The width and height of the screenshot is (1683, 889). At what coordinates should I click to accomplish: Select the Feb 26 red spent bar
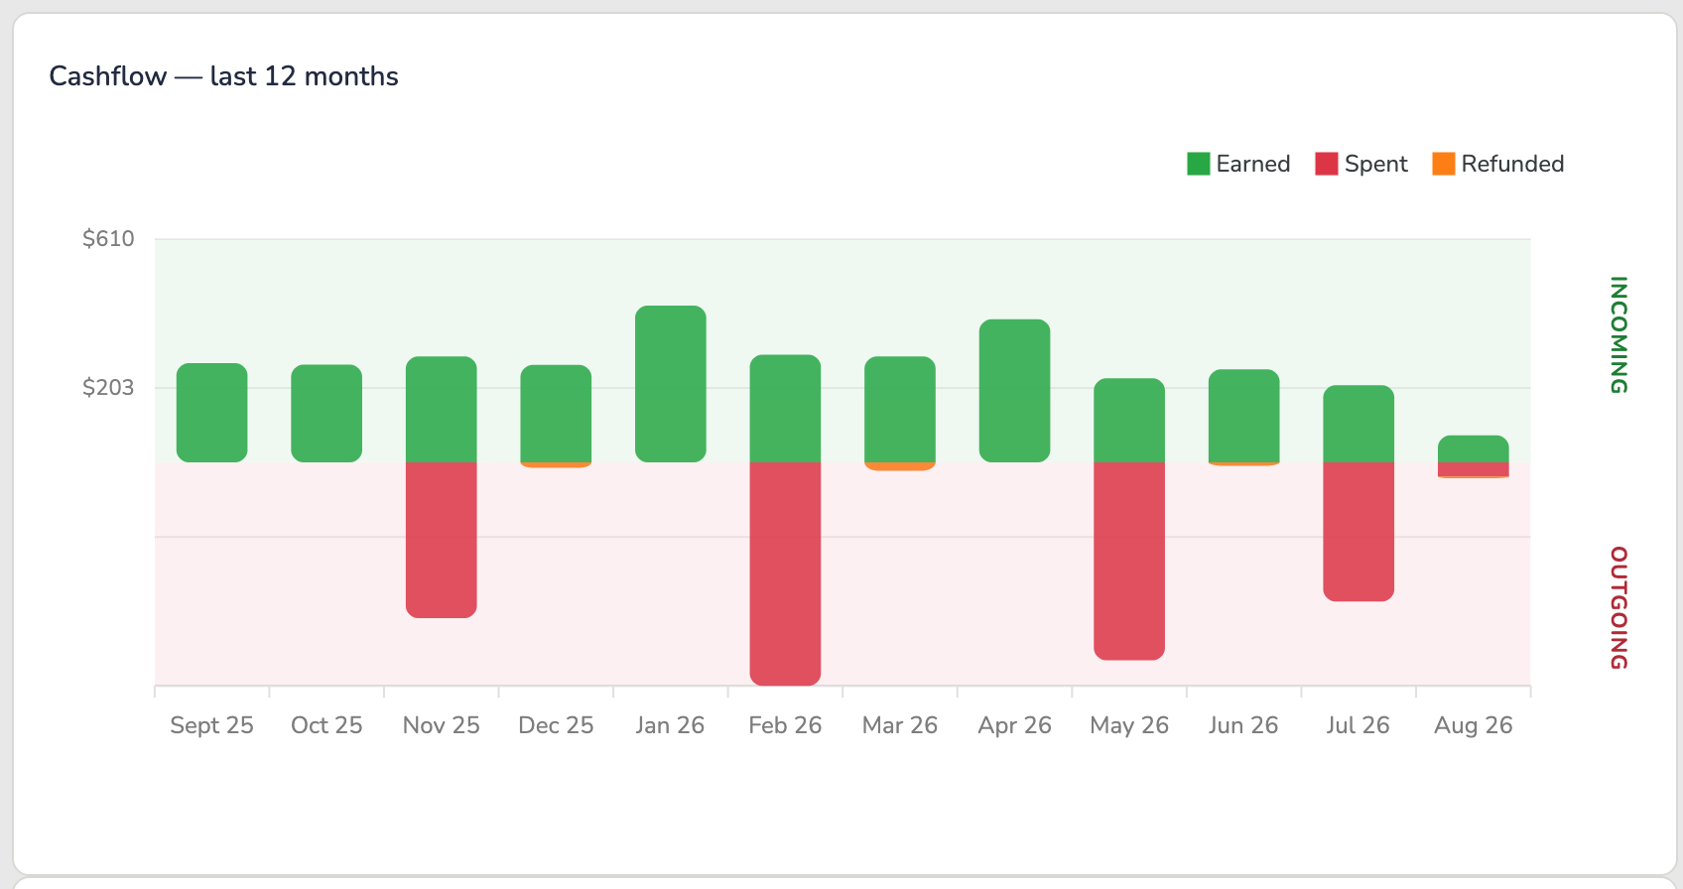click(785, 573)
